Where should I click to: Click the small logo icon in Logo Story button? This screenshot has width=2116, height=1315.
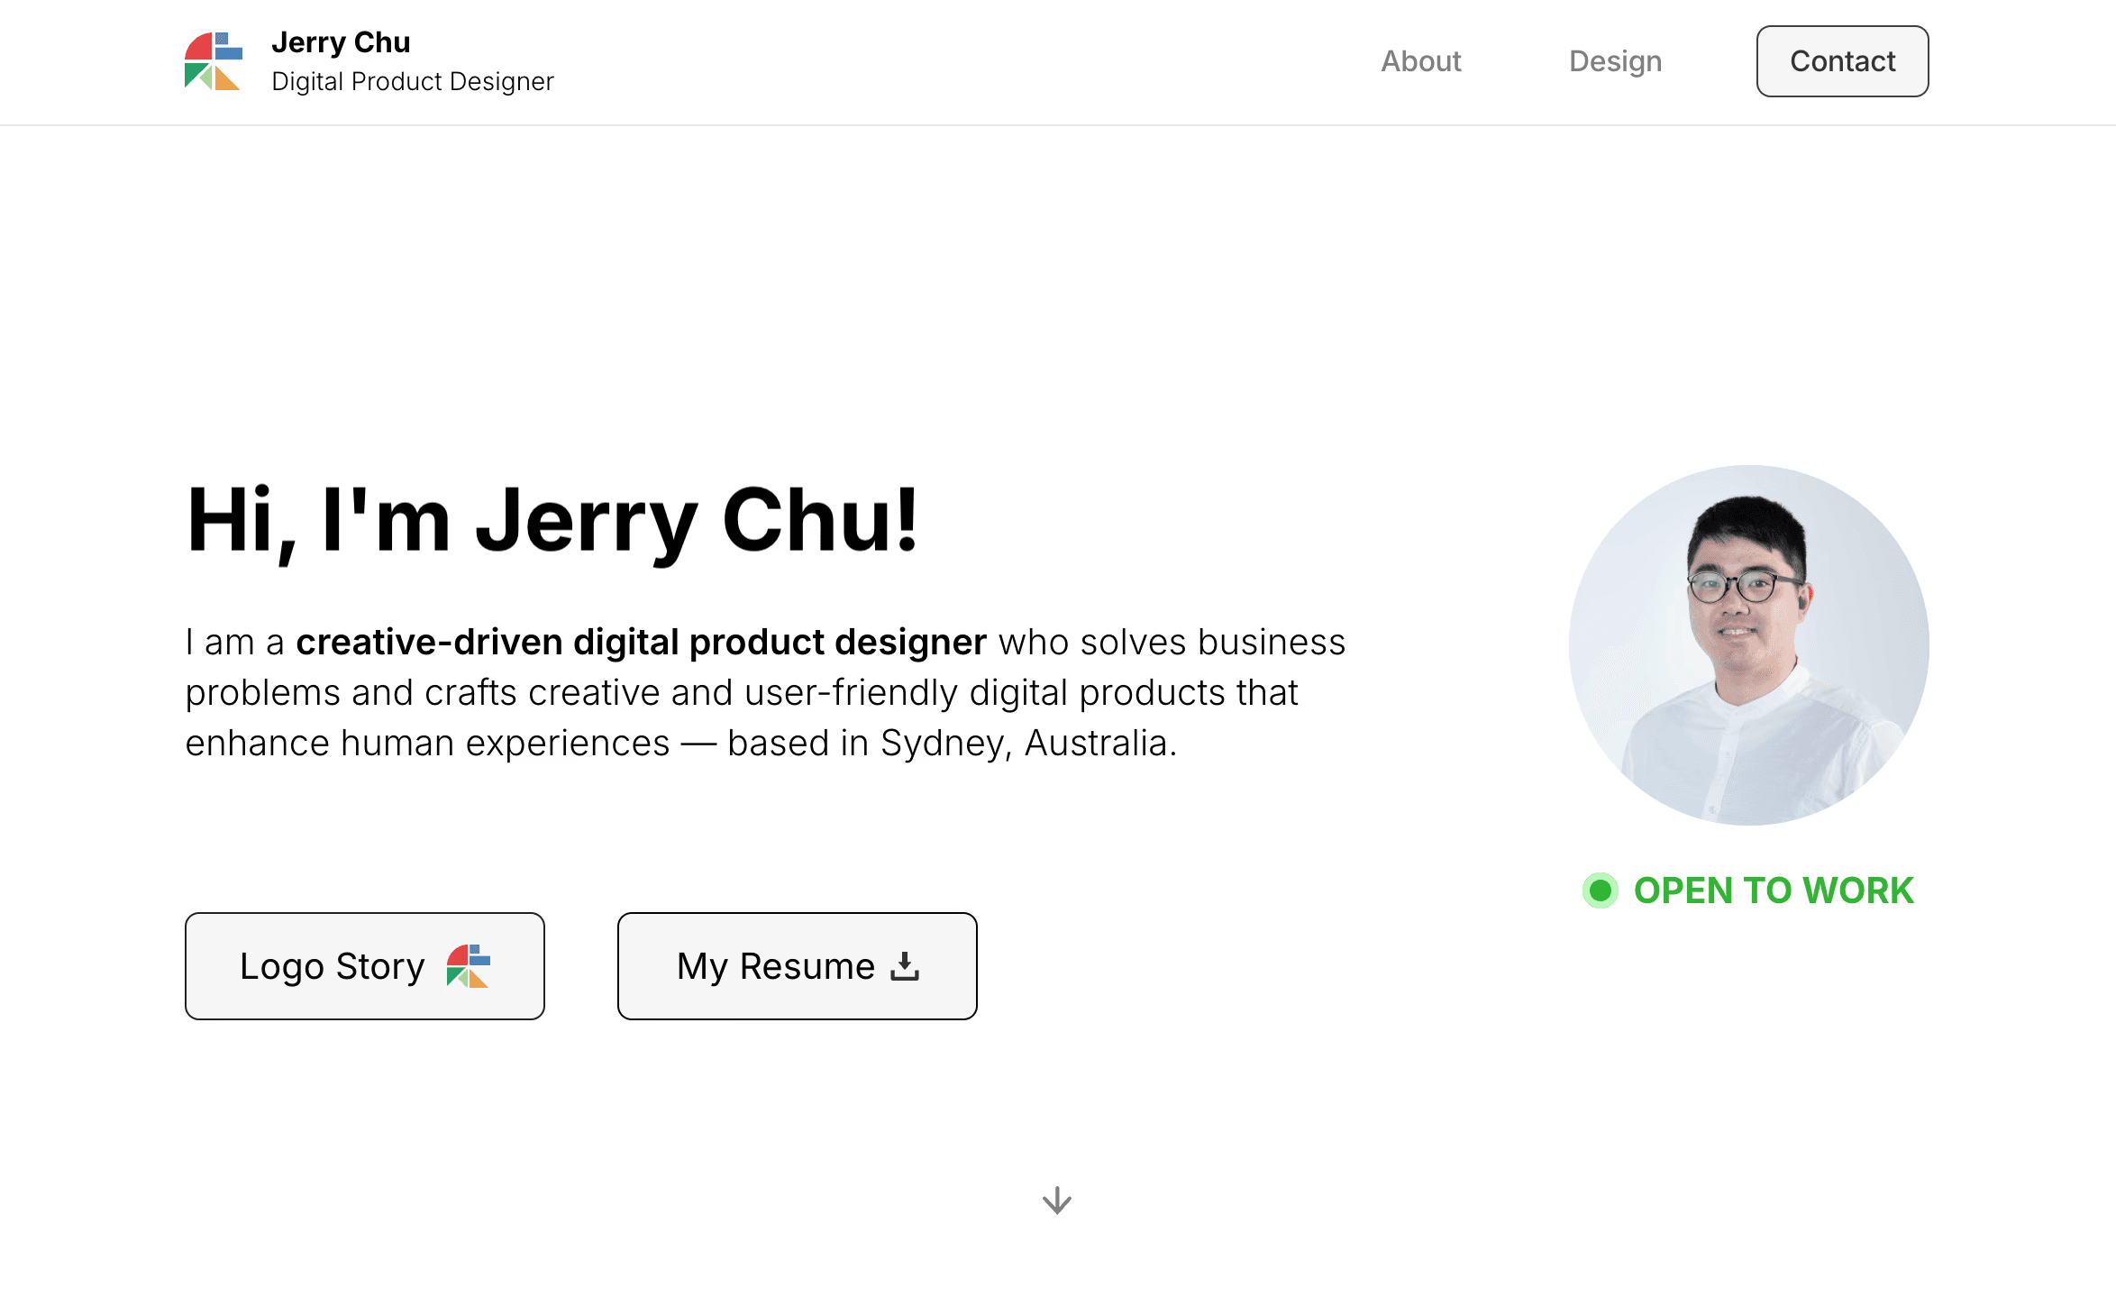(468, 966)
